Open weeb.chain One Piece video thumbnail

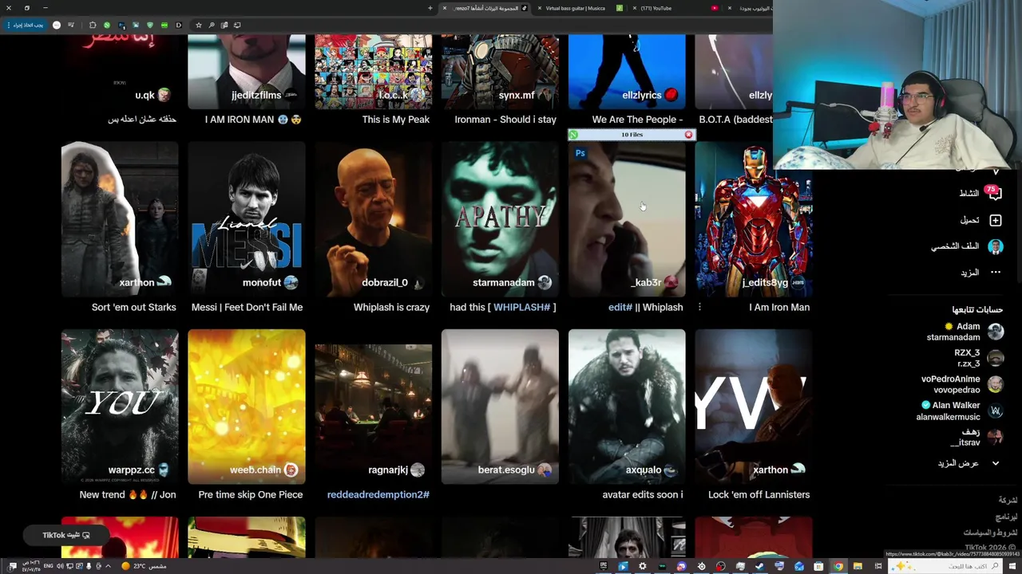click(247, 407)
